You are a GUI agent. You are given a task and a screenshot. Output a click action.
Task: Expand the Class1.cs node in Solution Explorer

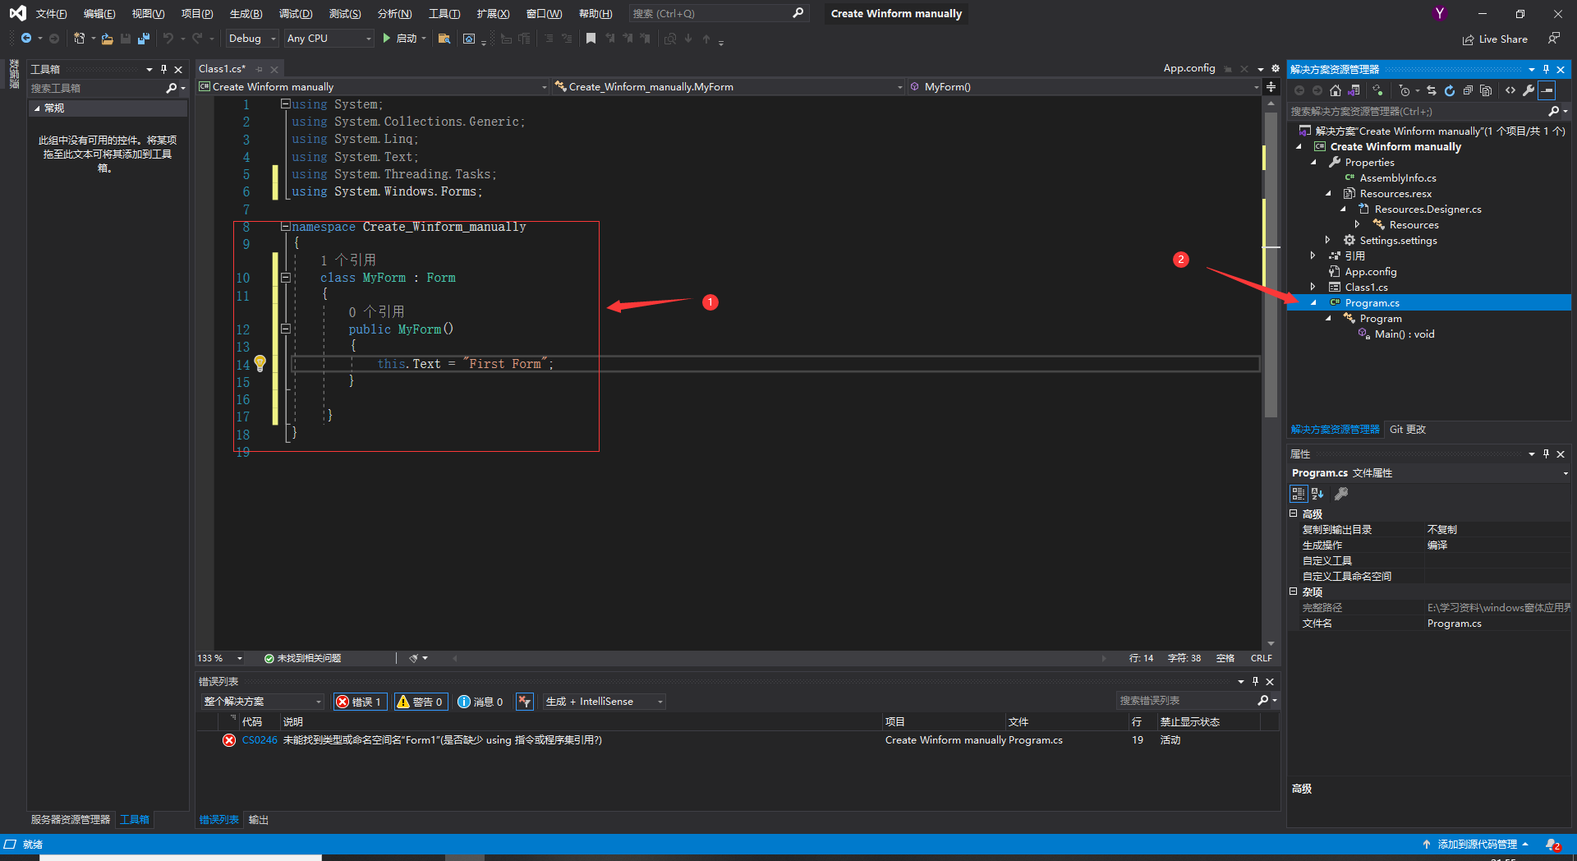(x=1313, y=287)
